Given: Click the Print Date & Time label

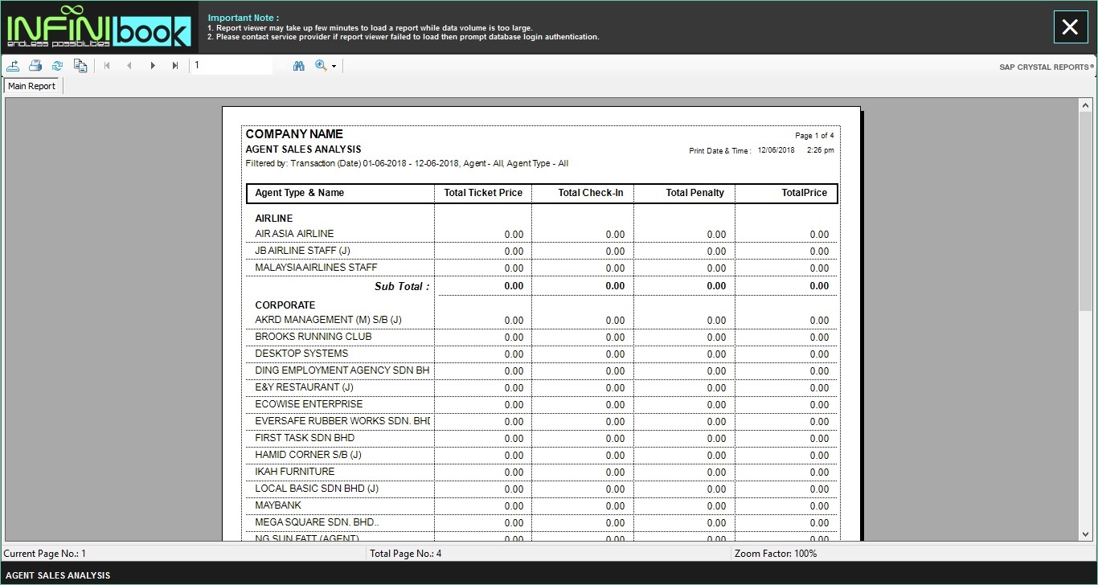Looking at the screenshot, I should [x=719, y=151].
